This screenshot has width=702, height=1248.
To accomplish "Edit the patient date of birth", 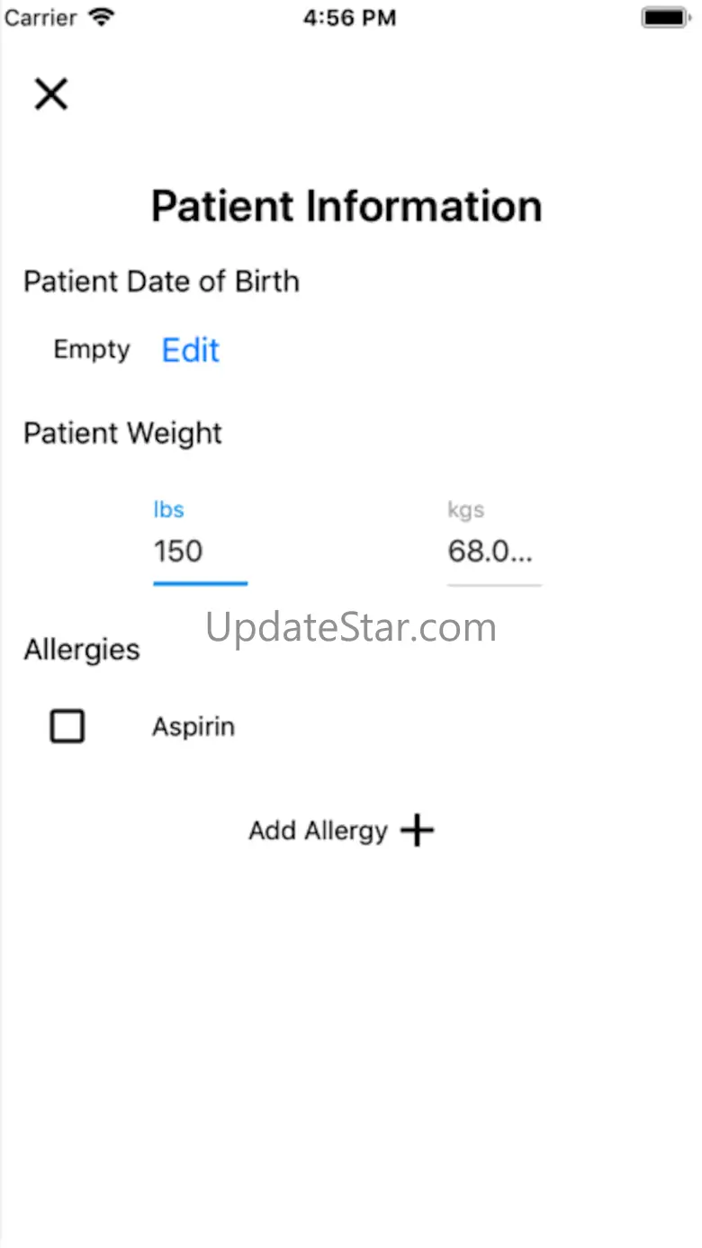I will tap(191, 350).
